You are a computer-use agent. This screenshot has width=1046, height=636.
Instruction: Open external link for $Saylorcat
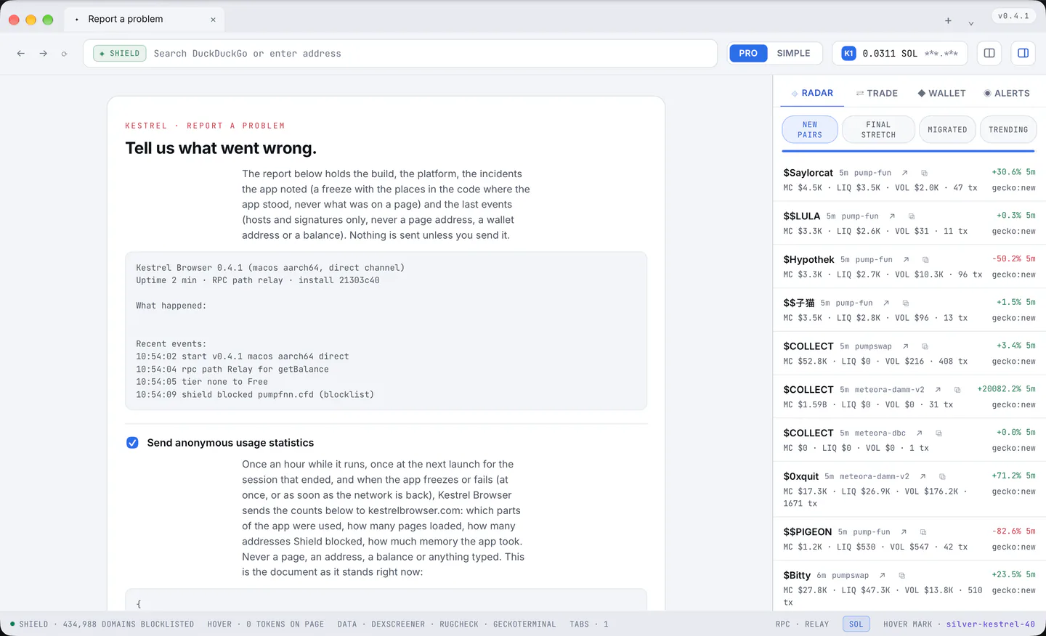pos(905,173)
